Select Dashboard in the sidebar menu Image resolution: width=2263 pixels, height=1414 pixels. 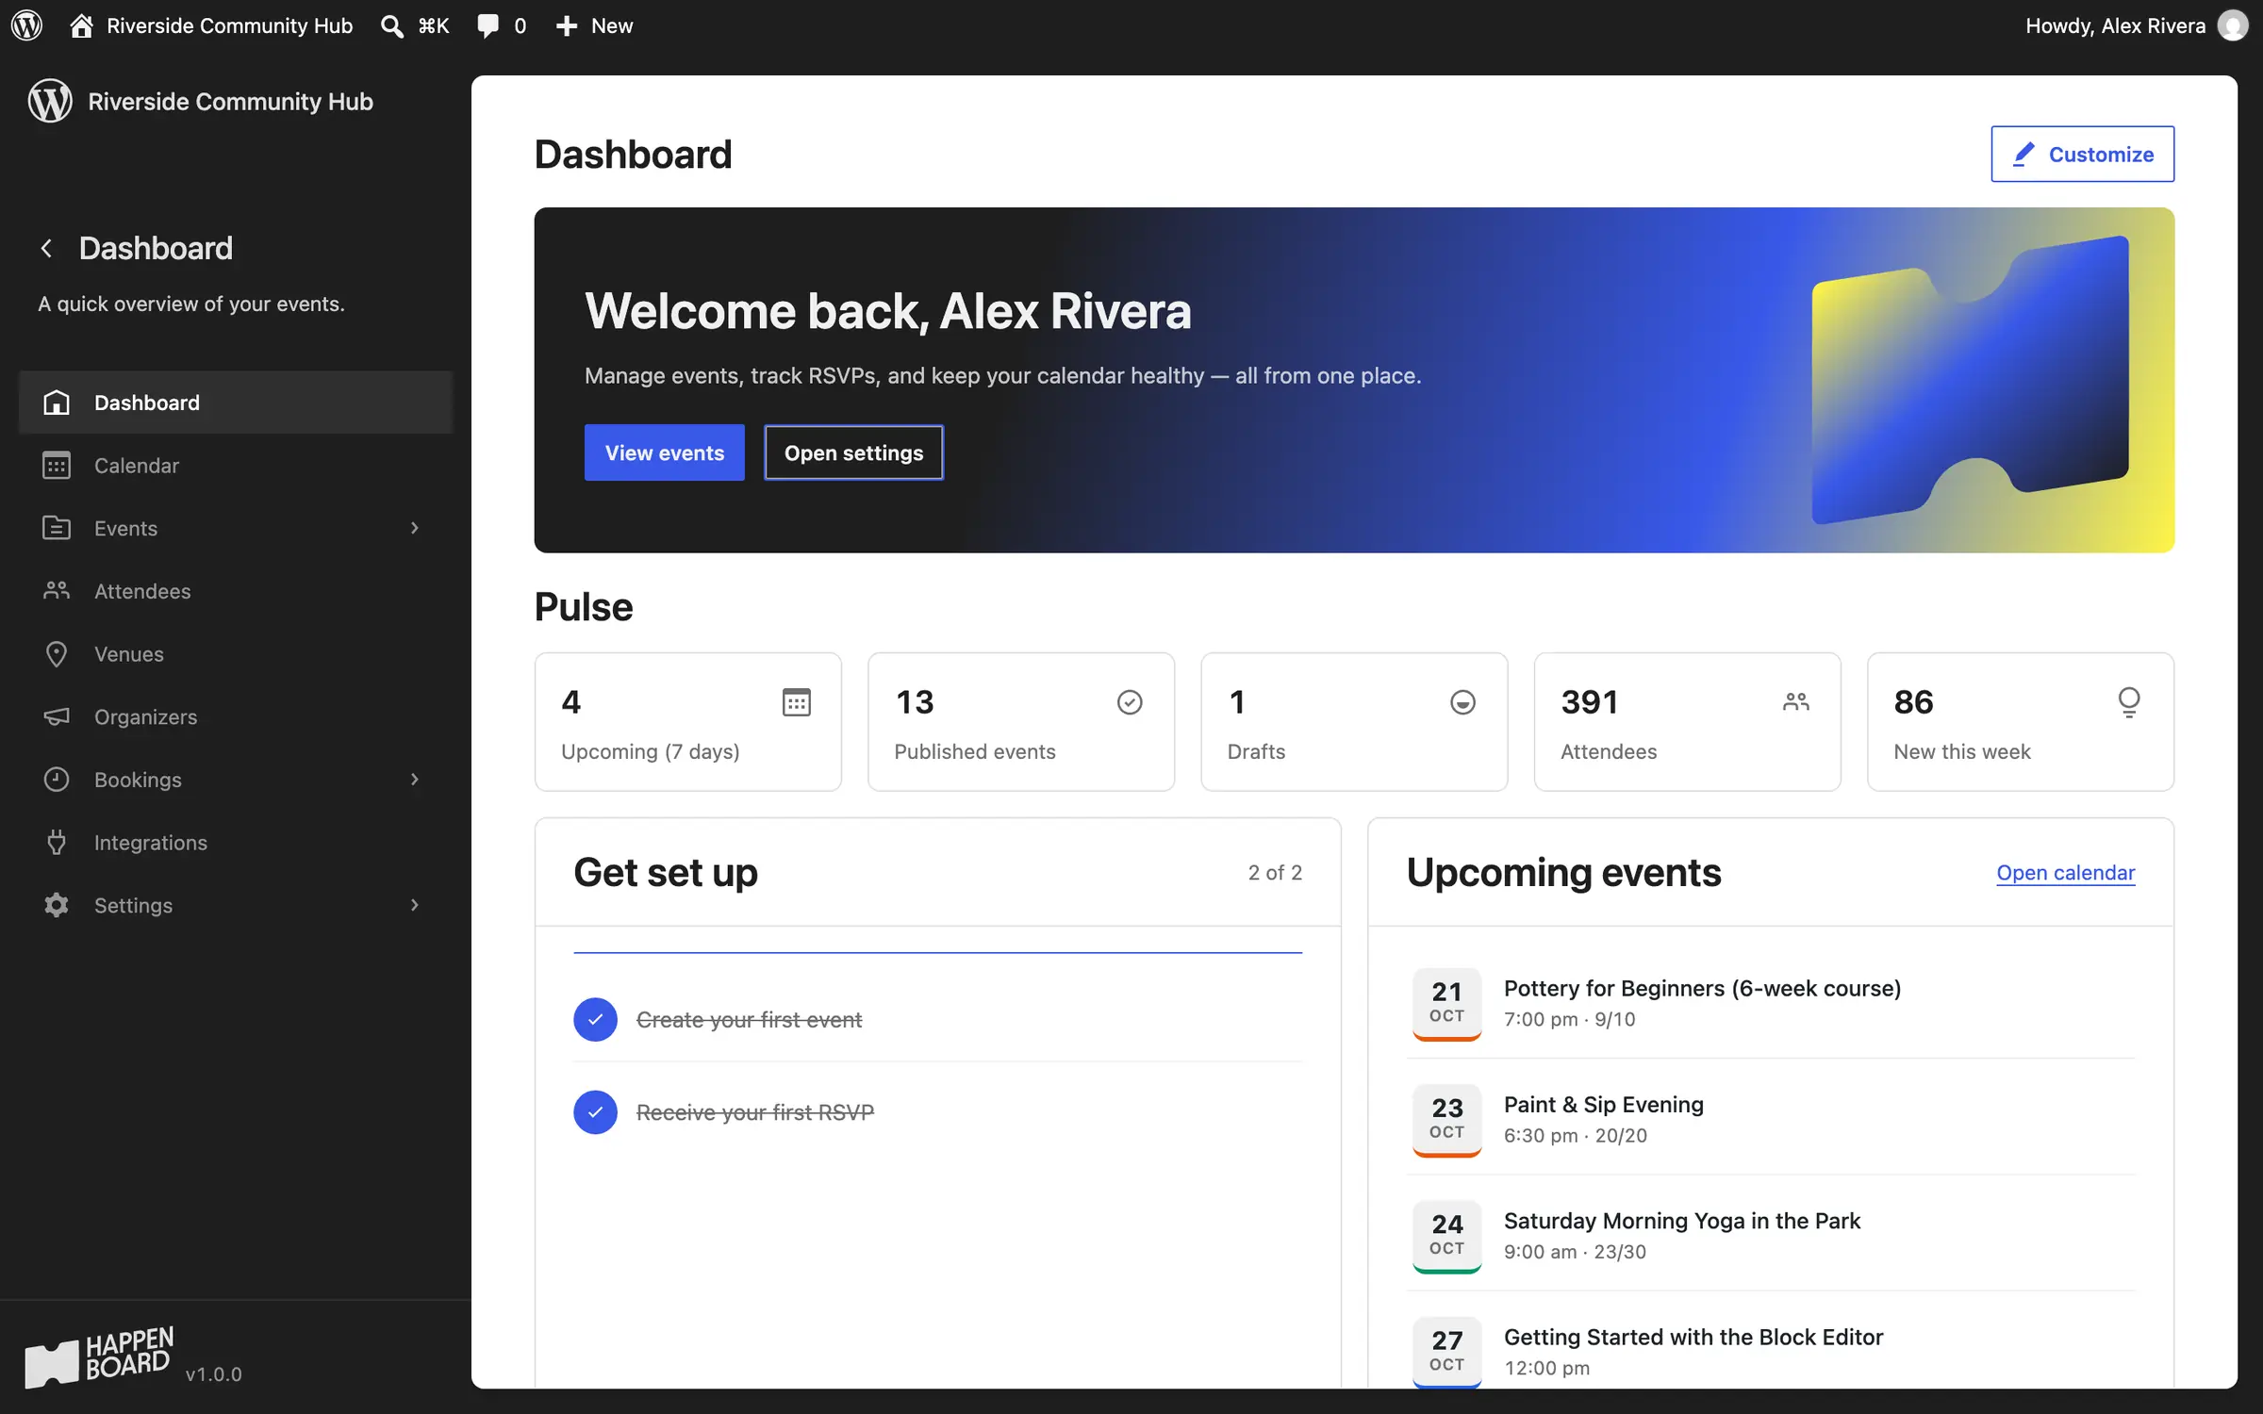pyautogui.click(x=236, y=403)
